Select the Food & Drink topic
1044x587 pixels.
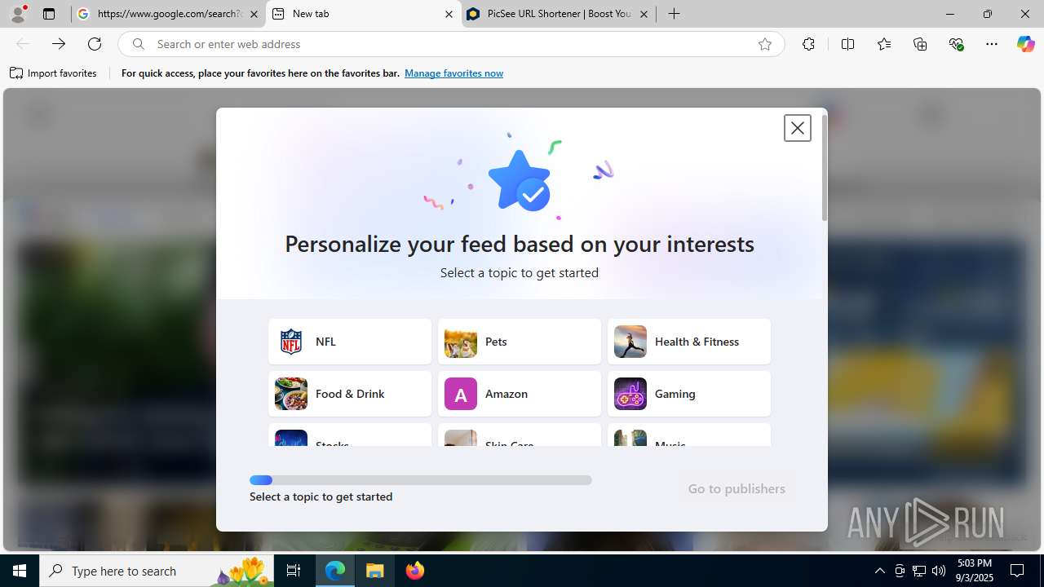[x=350, y=394]
